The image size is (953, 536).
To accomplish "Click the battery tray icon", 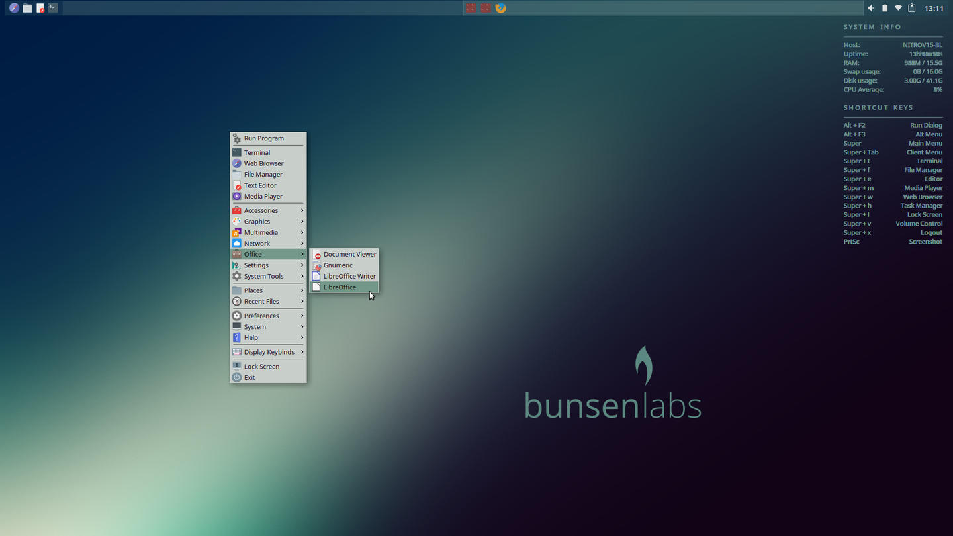I will coord(885,8).
